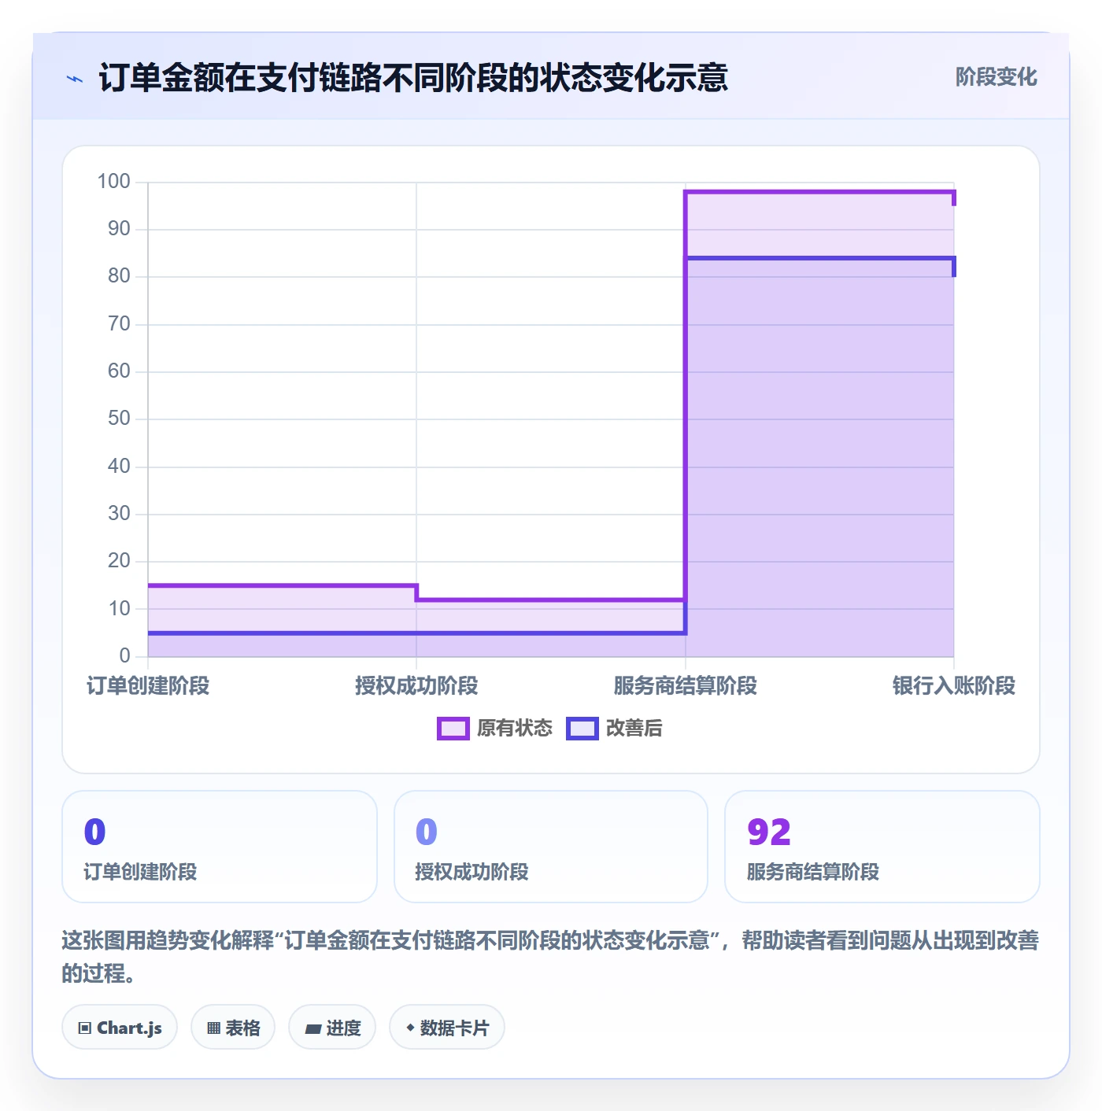Click the 改善后 legend label
This screenshot has height=1111, width=1102.
point(634,729)
